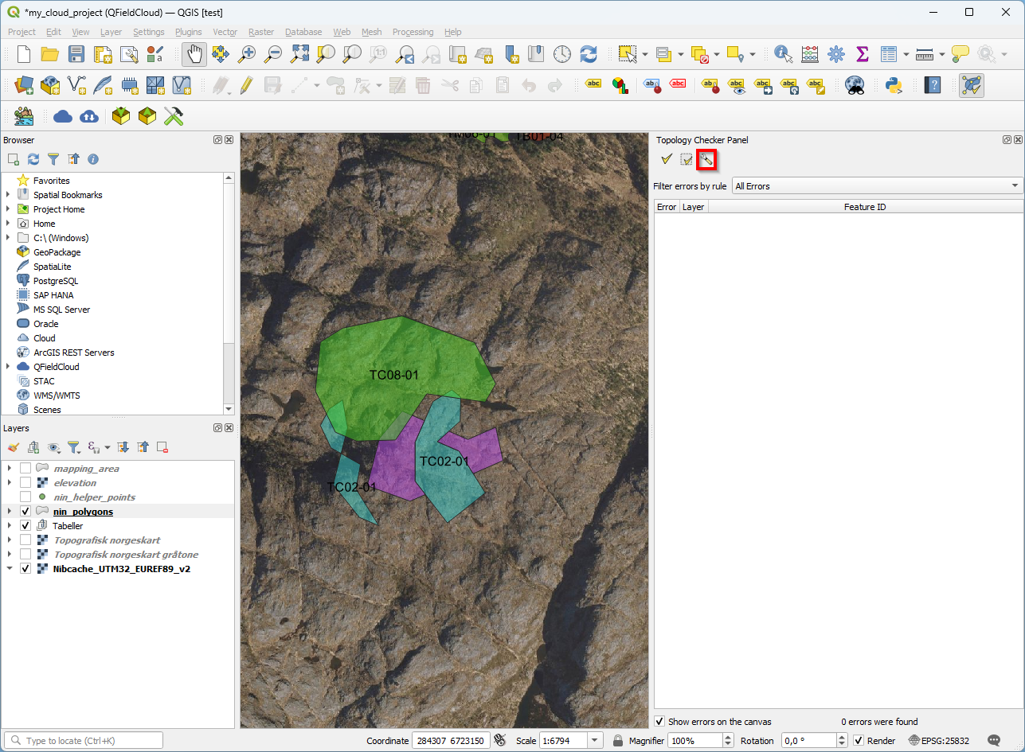The image size is (1025, 752).
Task: Open the Python Console
Action: coord(893,85)
